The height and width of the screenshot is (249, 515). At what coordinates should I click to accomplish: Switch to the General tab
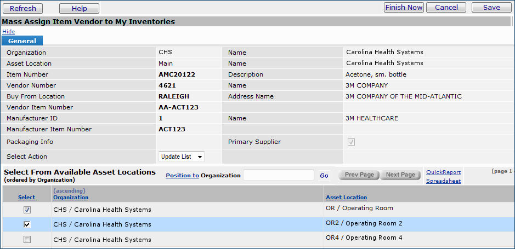[x=22, y=41]
